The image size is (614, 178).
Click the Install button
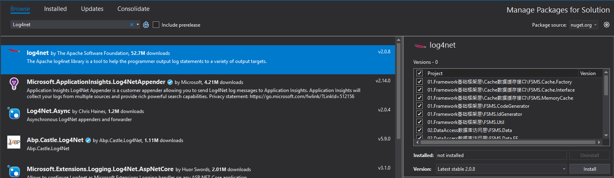pos(589,169)
